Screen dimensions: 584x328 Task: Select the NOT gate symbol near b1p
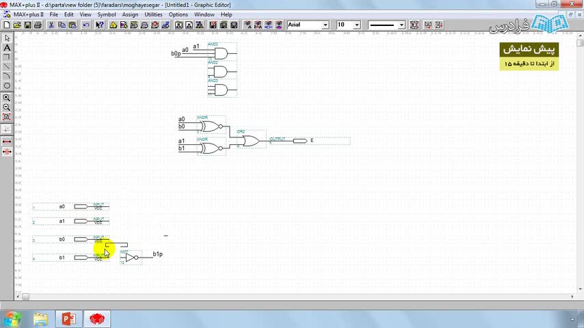point(131,257)
